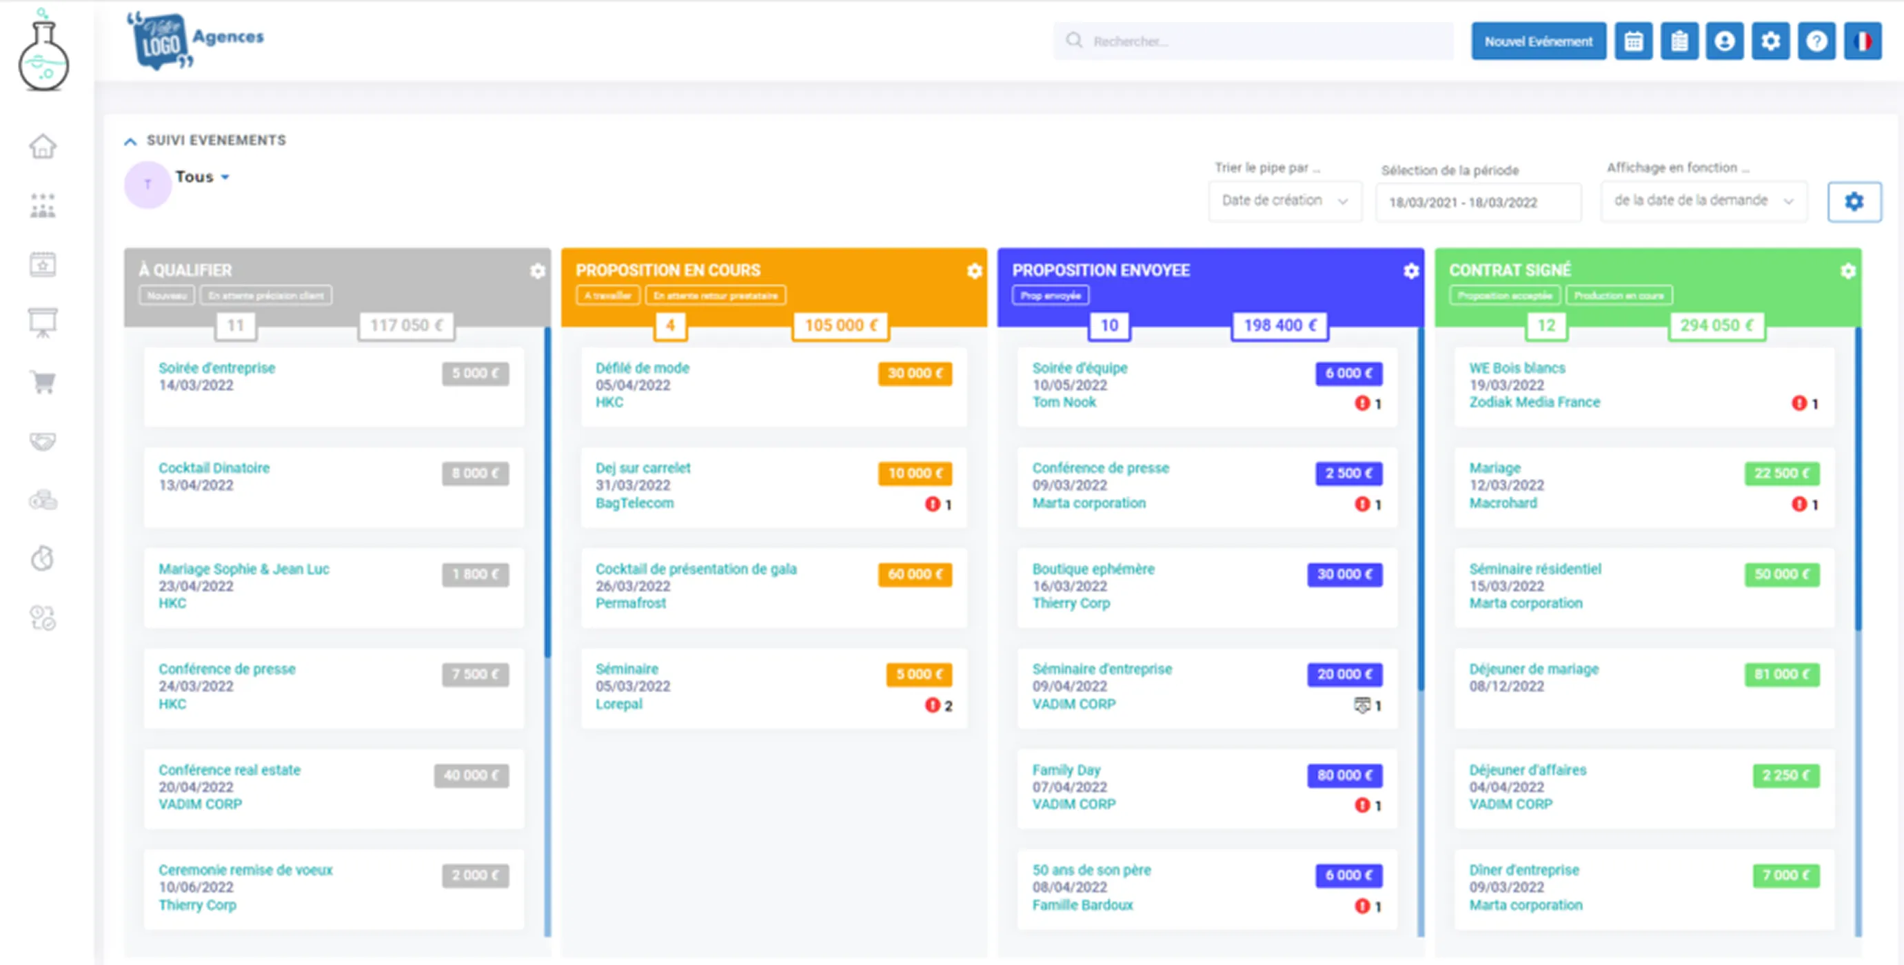The width and height of the screenshot is (1904, 965).
Task: Open the Home sidebar icon
Action: coord(42,146)
